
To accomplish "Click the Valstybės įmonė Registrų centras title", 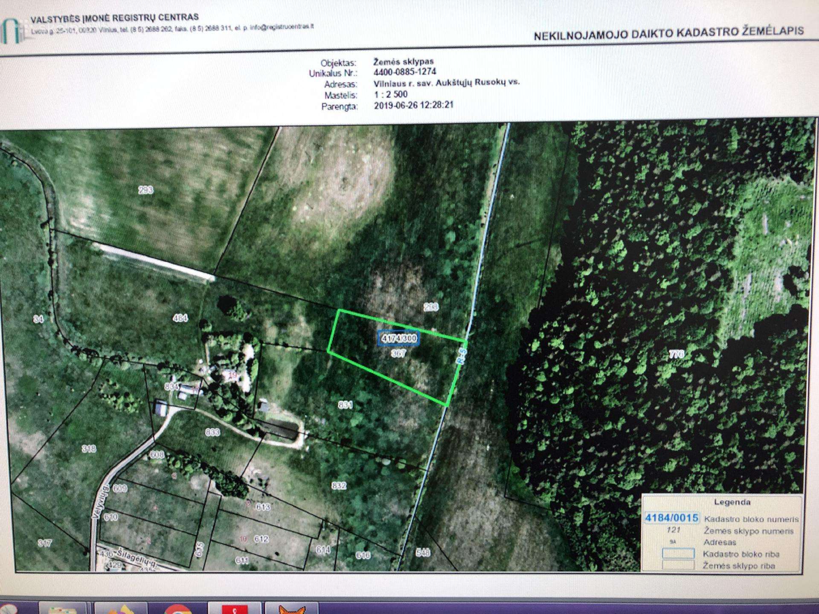I will coord(114,18).
